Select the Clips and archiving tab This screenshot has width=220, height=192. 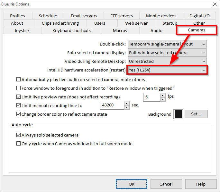tap(60, 23)
